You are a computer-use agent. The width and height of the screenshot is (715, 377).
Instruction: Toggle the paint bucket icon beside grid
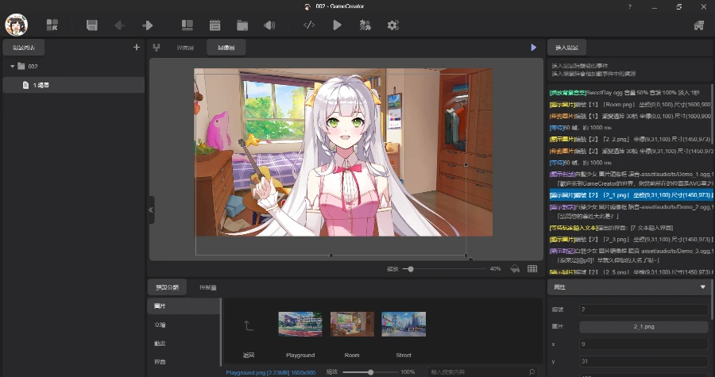coord(515,269)
